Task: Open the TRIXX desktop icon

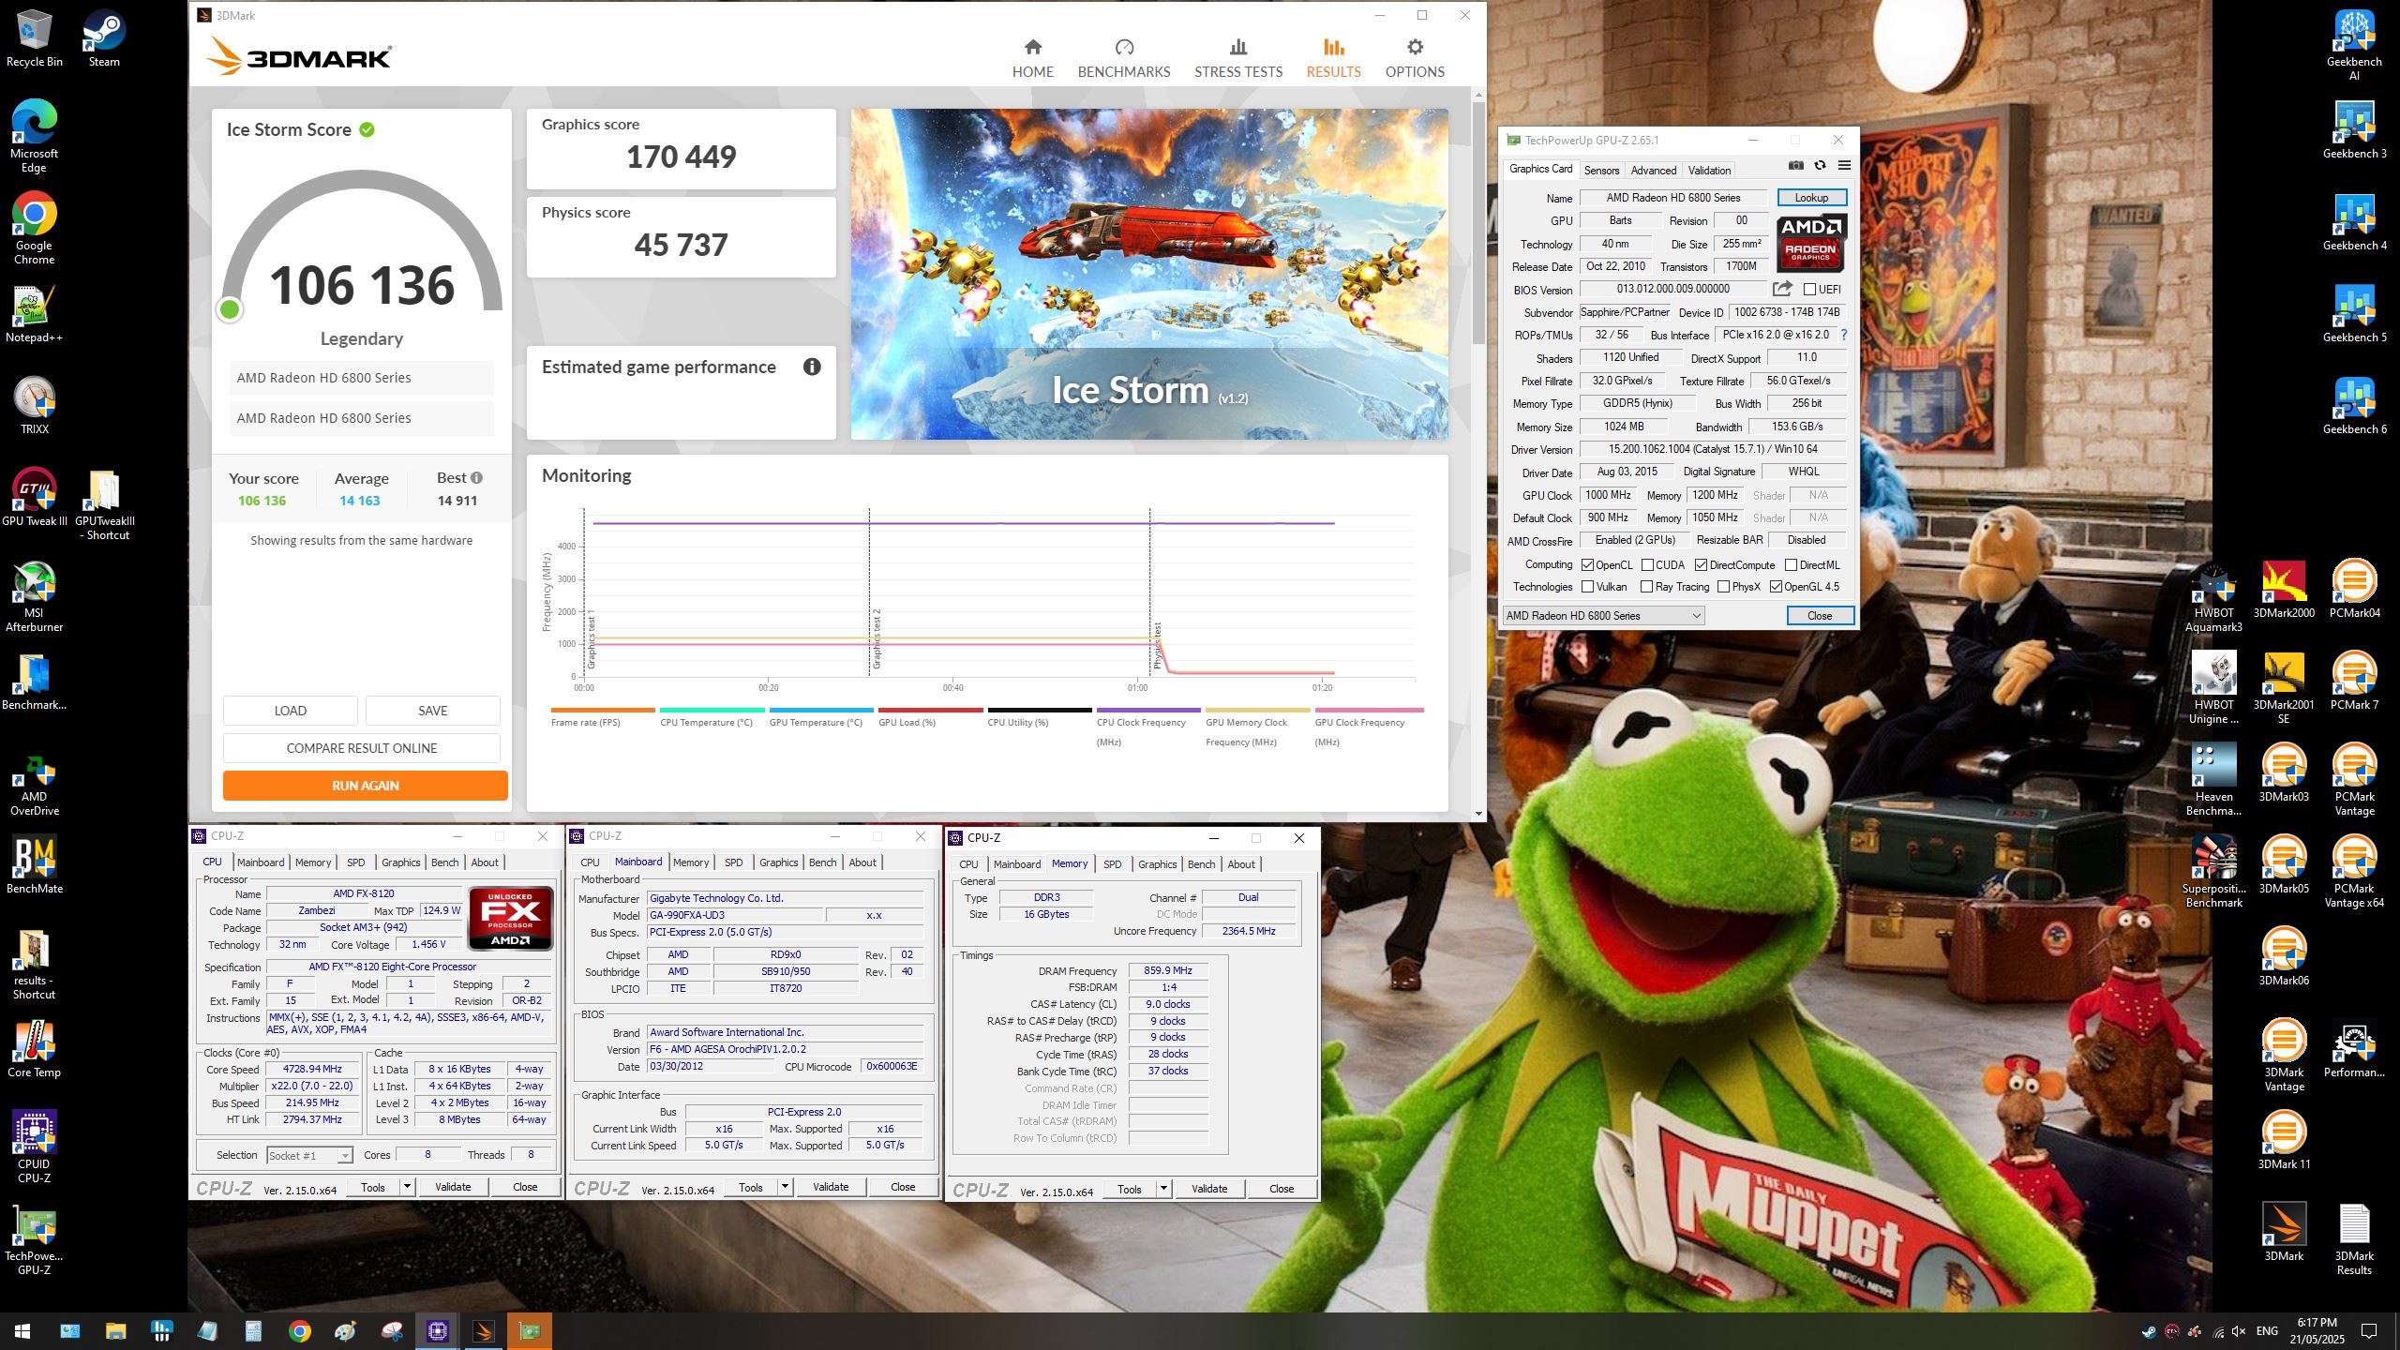Action: [34, 406]
